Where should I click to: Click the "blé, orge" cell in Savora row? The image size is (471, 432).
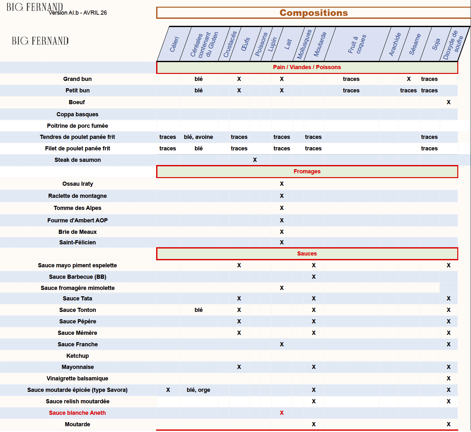point(199,390)
